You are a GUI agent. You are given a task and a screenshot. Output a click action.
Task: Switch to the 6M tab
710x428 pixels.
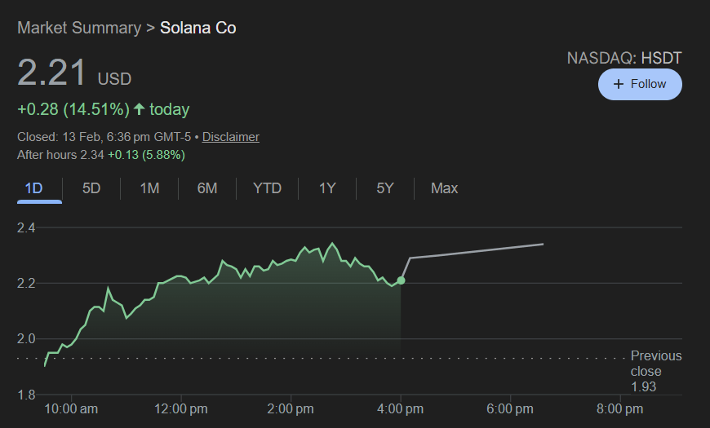[x=207, y=188]
